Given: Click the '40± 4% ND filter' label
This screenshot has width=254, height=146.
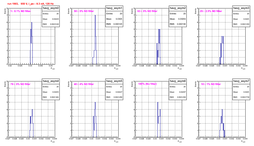Looking at the screenshot, I should pyautogui.click(x=84, y=84).
